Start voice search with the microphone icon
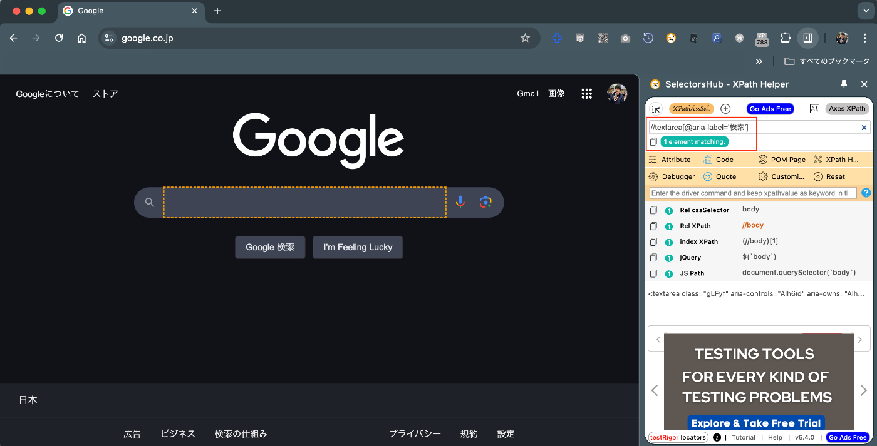Viewport: 877px width, 446px height. click(460, 202)
